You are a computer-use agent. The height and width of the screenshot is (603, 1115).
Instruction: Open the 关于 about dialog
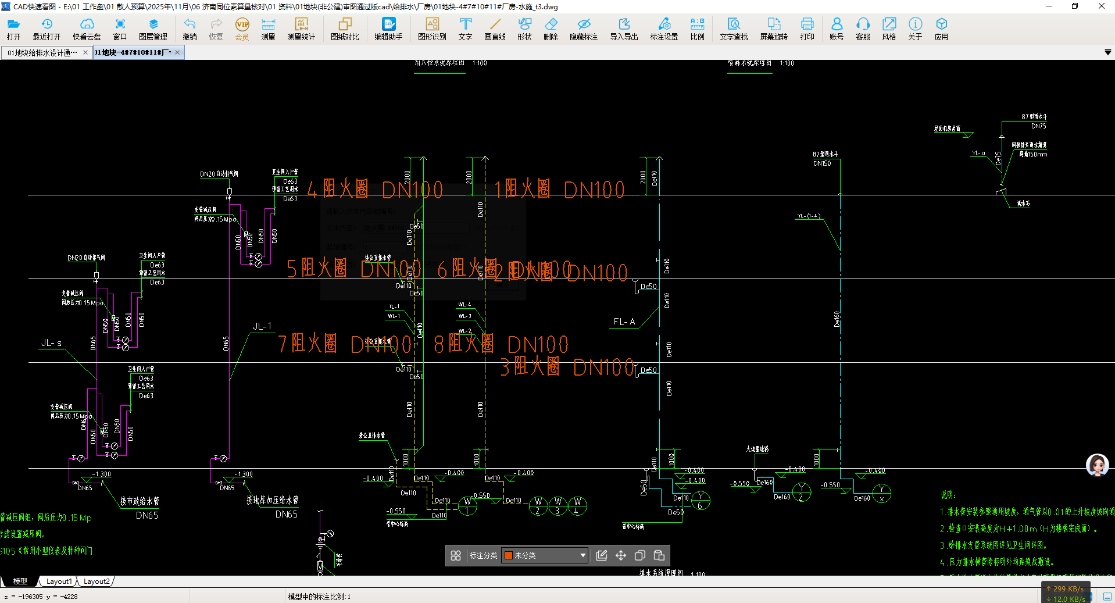[915, 28]
